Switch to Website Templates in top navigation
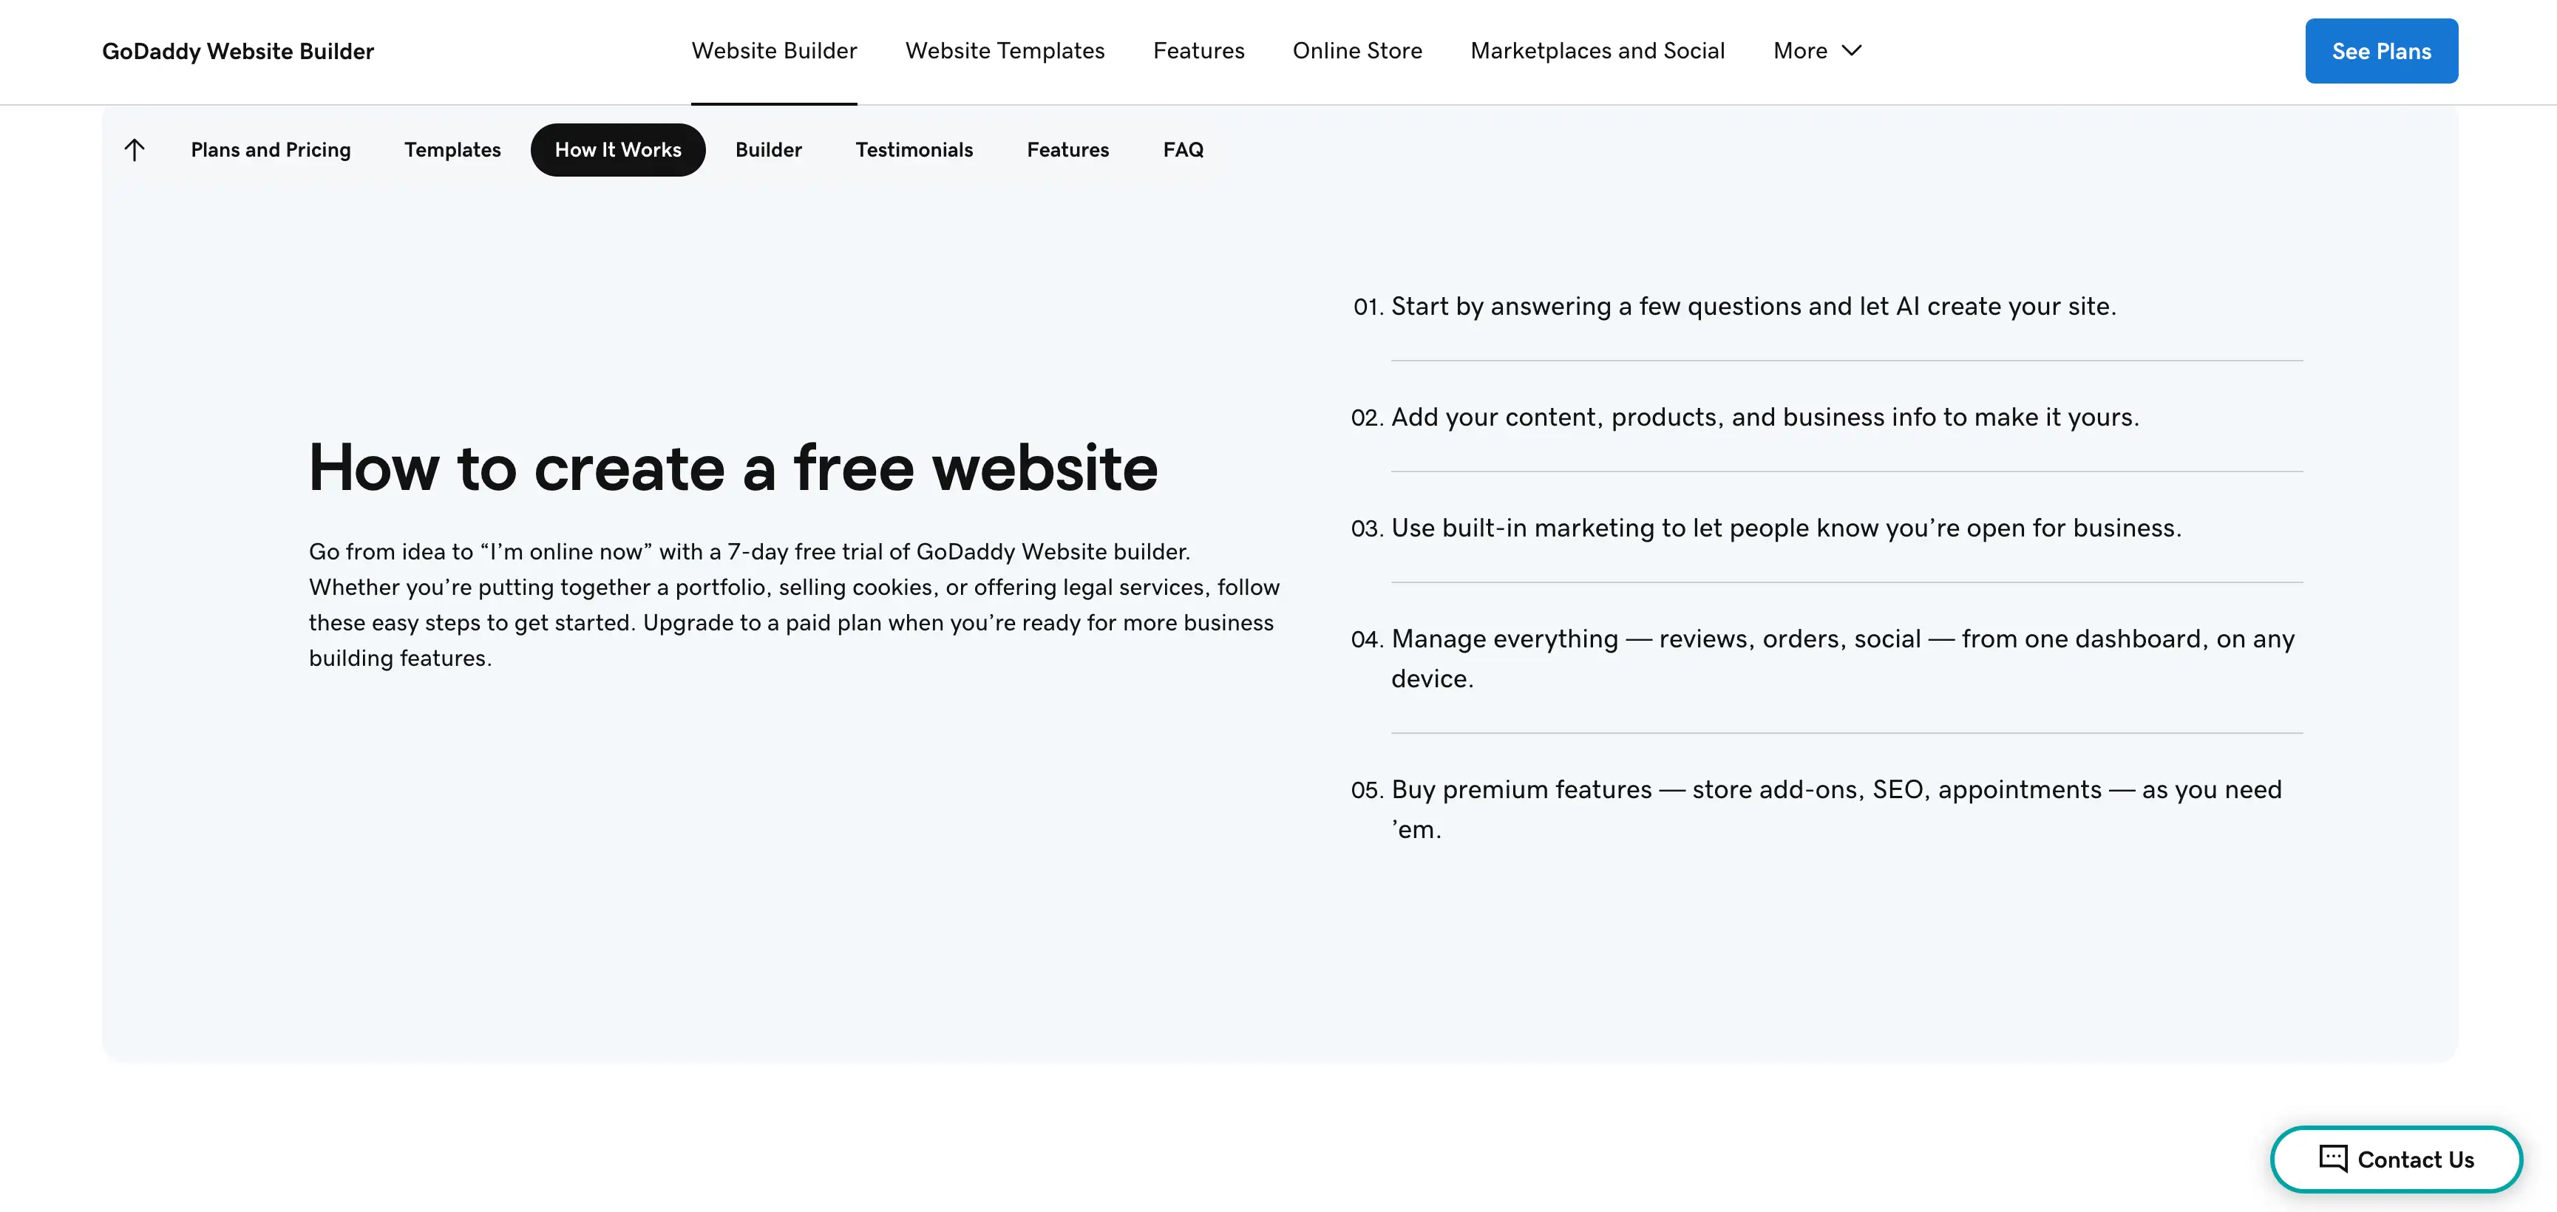The width and height of the screenshot is (2557, 1212). (1005, 51)
